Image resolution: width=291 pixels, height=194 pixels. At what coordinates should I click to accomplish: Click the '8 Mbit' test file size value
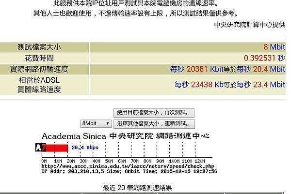tap(274, 47)
